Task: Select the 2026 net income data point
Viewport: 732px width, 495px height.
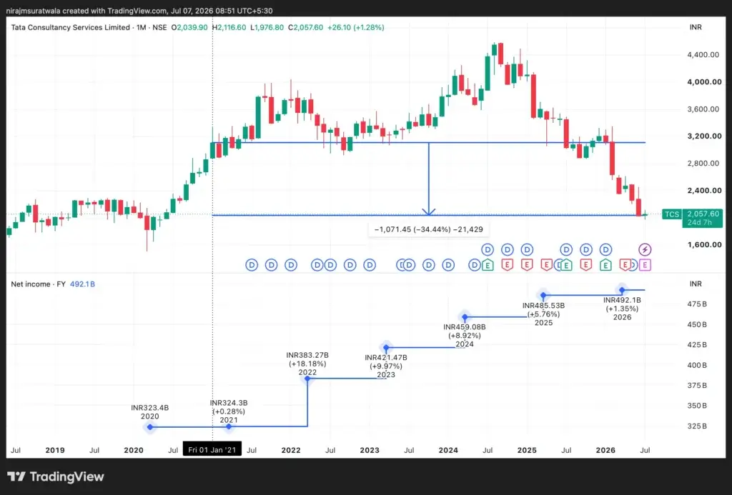Action: [x=622, y=290]
